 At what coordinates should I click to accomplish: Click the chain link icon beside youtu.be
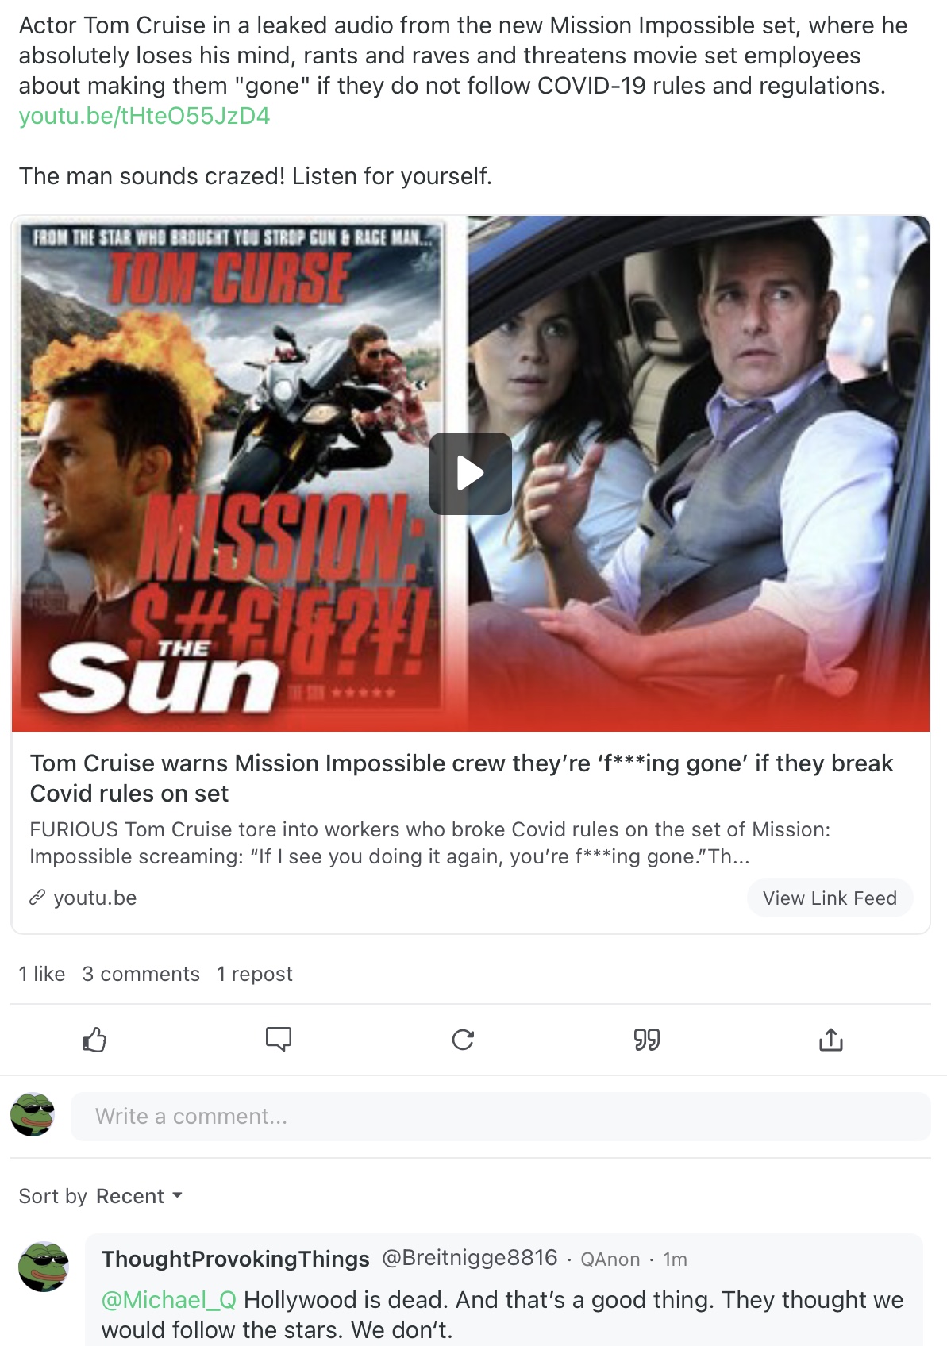click(x=37, y=898)
